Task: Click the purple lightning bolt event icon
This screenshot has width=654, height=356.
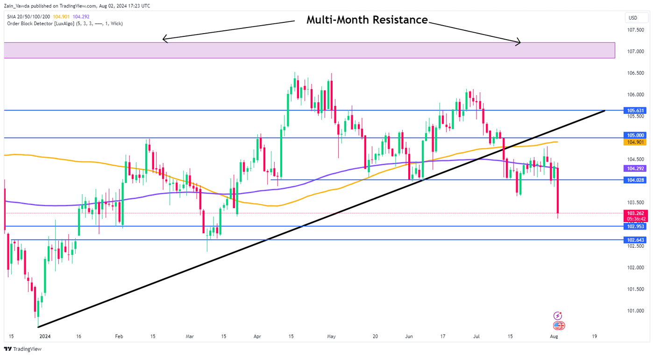Action: (557, 316)
